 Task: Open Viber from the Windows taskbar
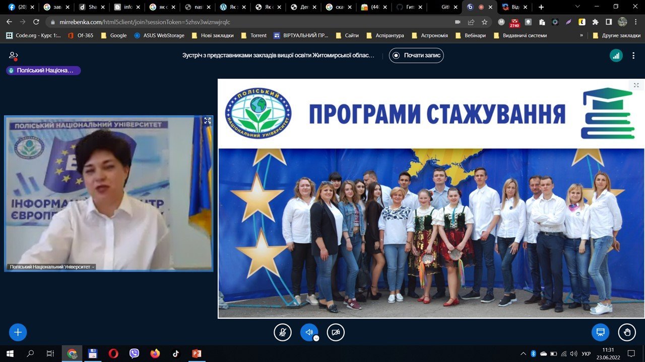[134, 353]
